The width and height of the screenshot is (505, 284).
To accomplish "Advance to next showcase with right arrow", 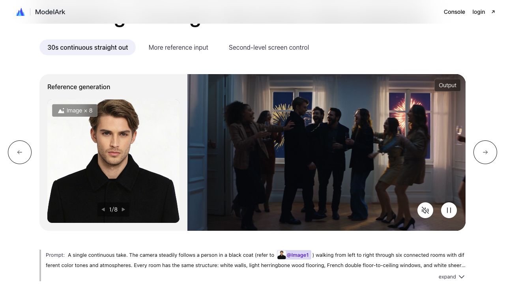I will coord(485,152).
